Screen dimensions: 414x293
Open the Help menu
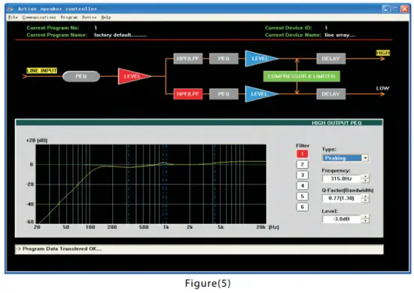click(x=105, y=17)
